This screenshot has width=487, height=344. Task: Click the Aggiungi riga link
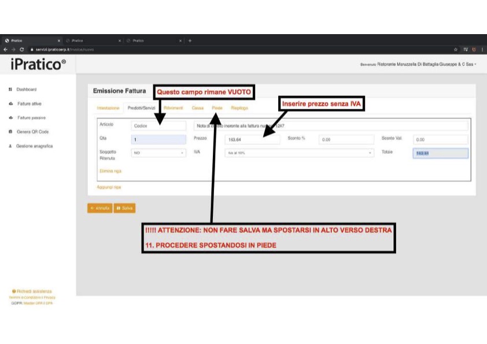click(110, 187)
